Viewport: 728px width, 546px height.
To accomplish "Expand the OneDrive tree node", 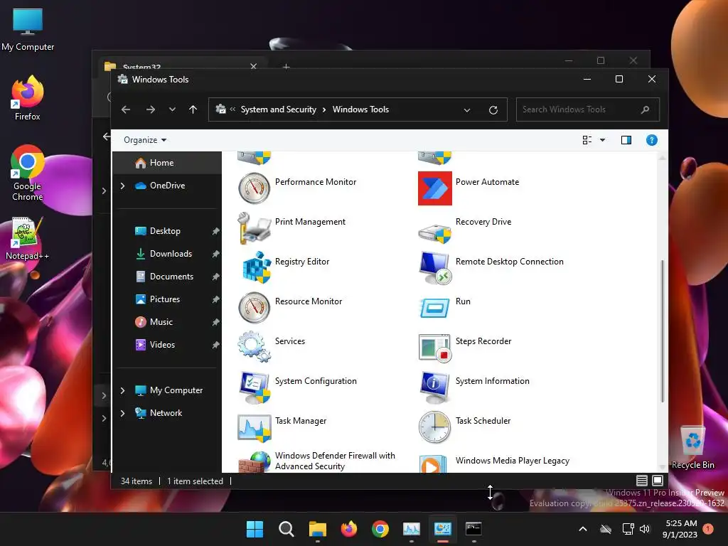I will (122, 186).
